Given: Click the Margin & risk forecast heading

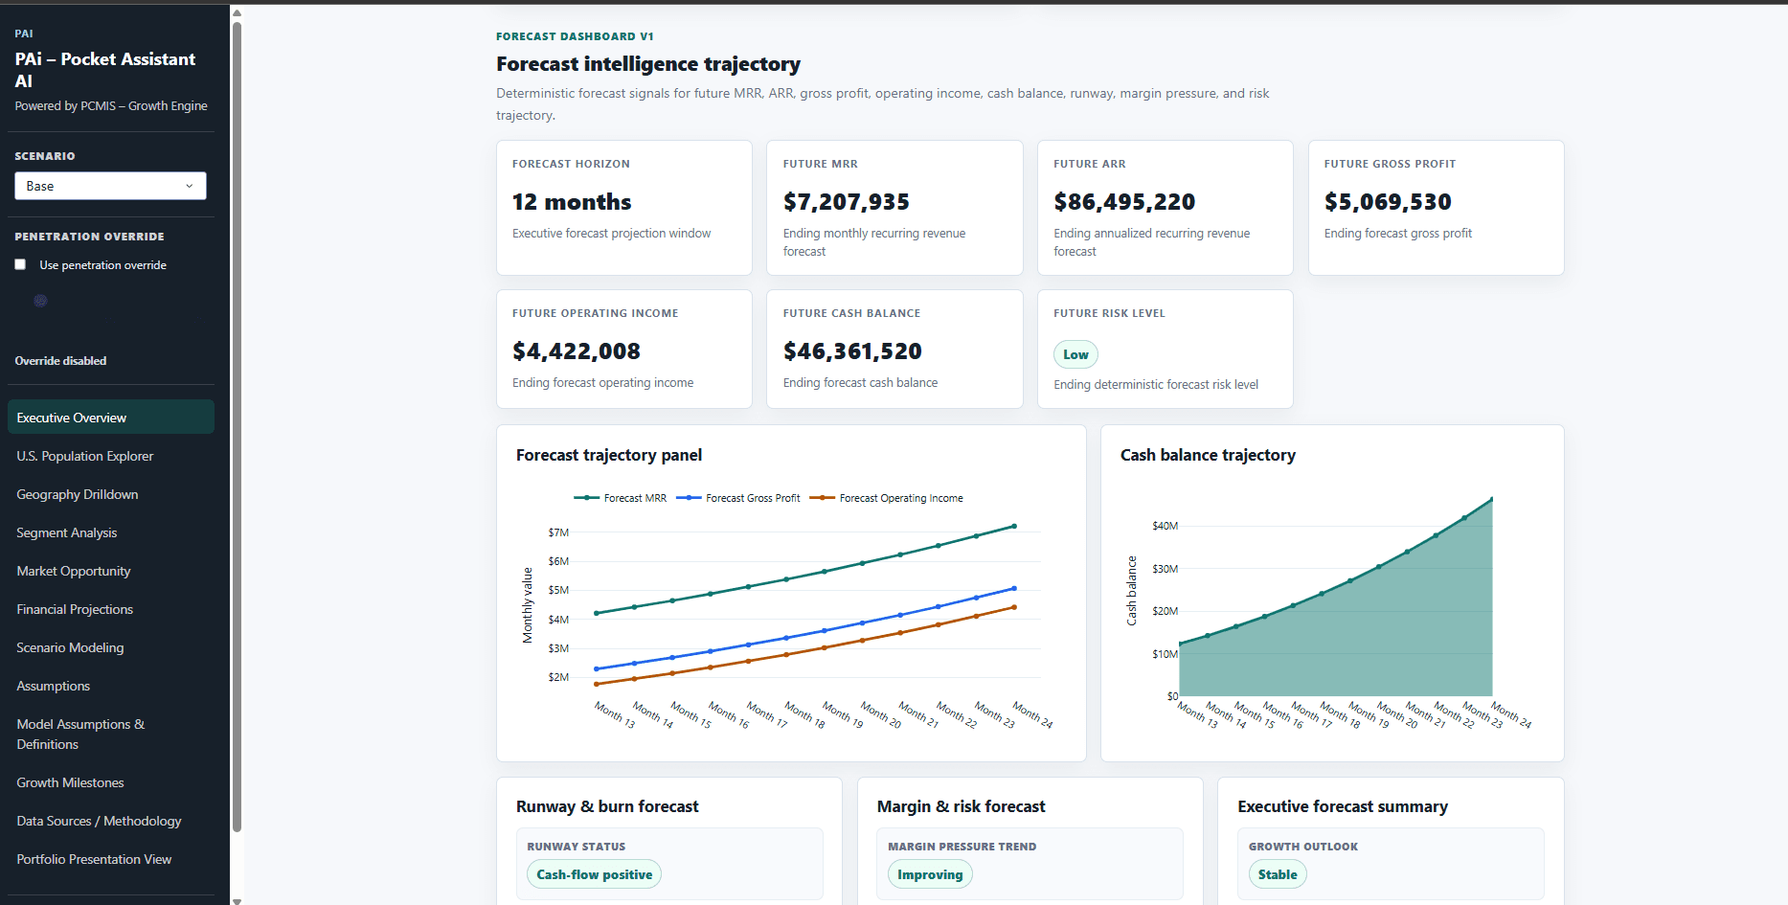Looking at the screenshot, I should [961, 806].
